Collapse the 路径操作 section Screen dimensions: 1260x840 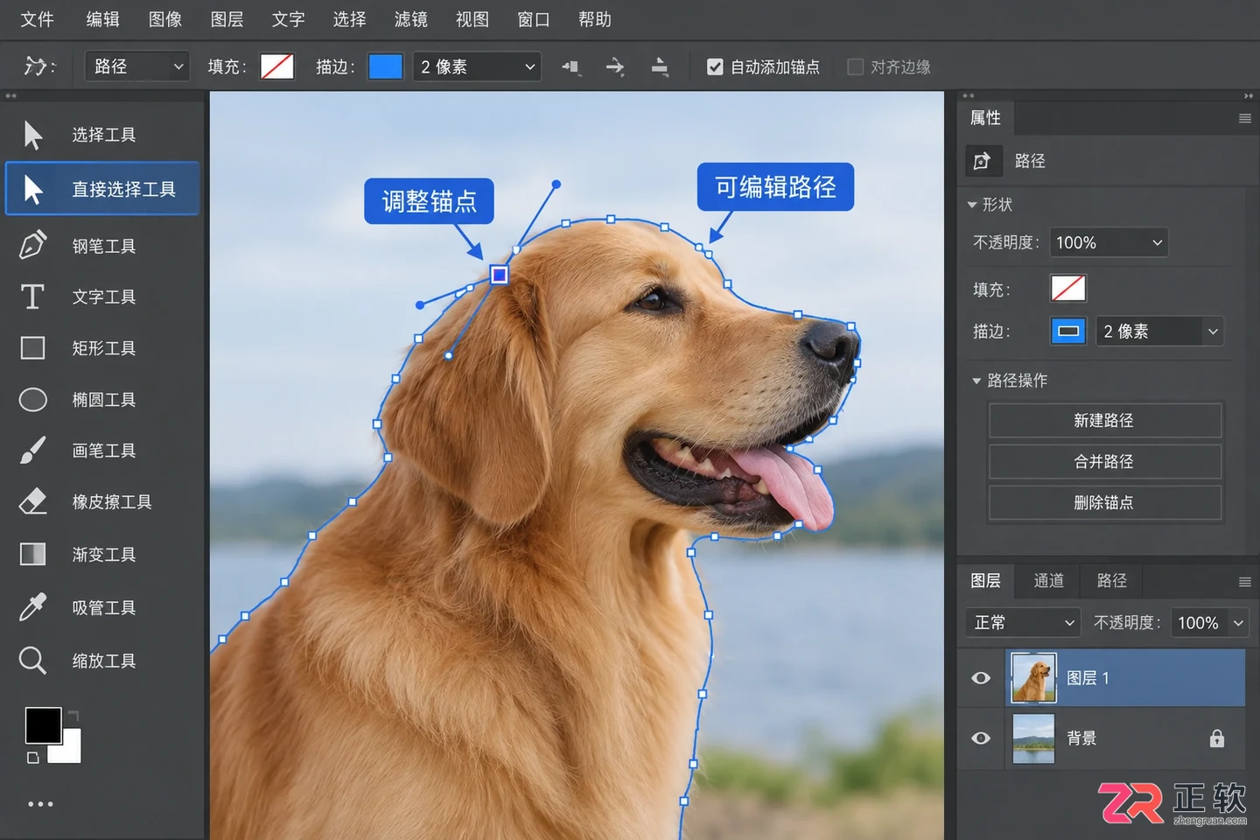tap(976, 381)
